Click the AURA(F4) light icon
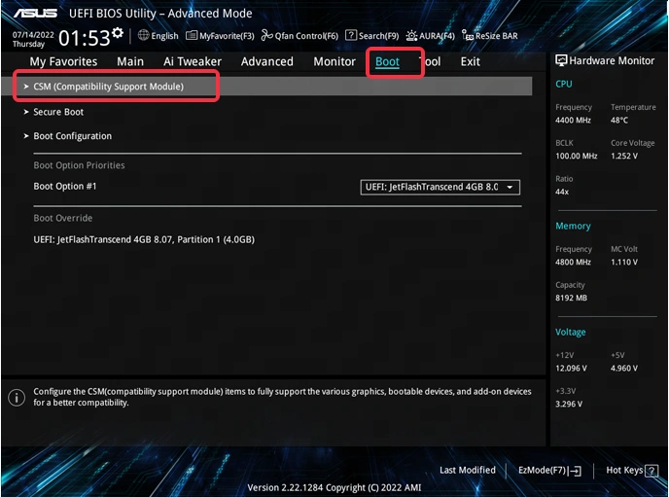Screen dimensions: 669x497 [x=411, y=35]
